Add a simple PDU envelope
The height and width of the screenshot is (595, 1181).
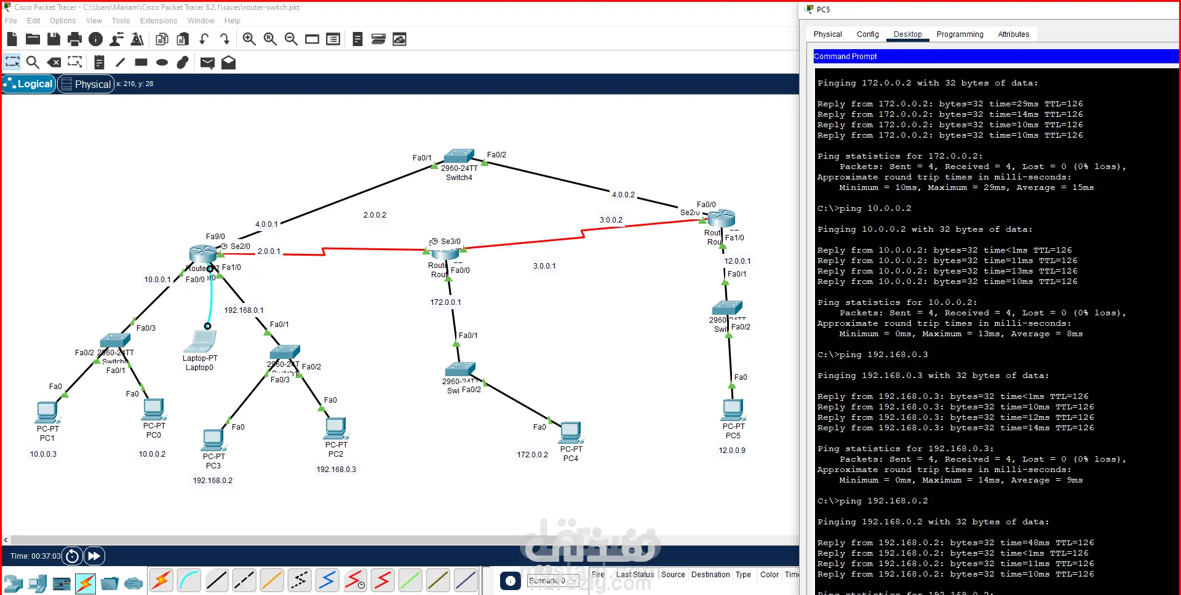[207, 62]
